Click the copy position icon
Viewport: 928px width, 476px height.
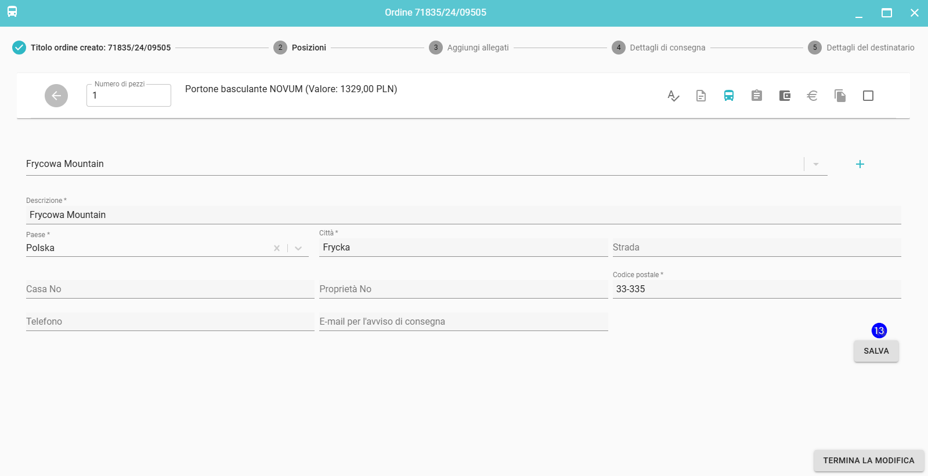[840, 96]
